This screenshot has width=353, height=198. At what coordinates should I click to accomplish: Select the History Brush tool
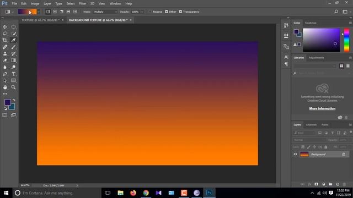pos(13,54)
